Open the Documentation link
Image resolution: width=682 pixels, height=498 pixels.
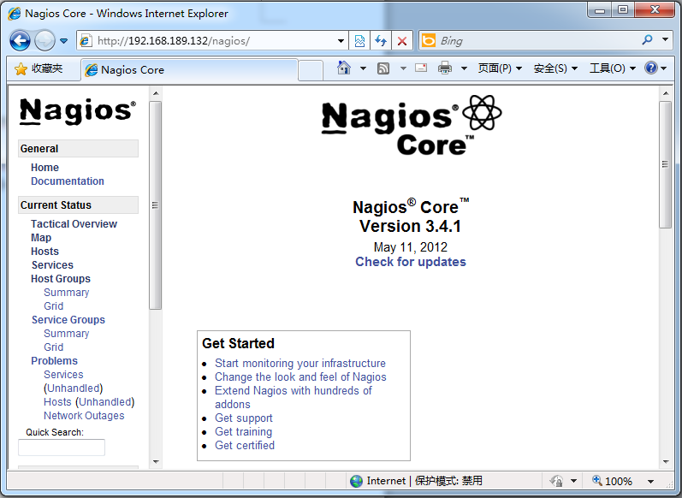(x=68, y=181)
